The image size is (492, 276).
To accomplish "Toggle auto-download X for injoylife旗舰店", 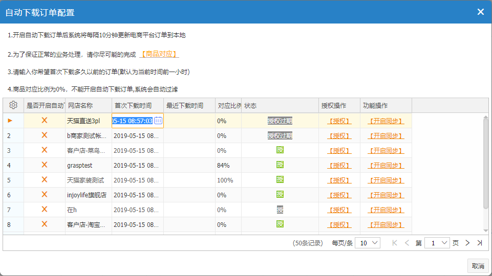I will [44, 195].
